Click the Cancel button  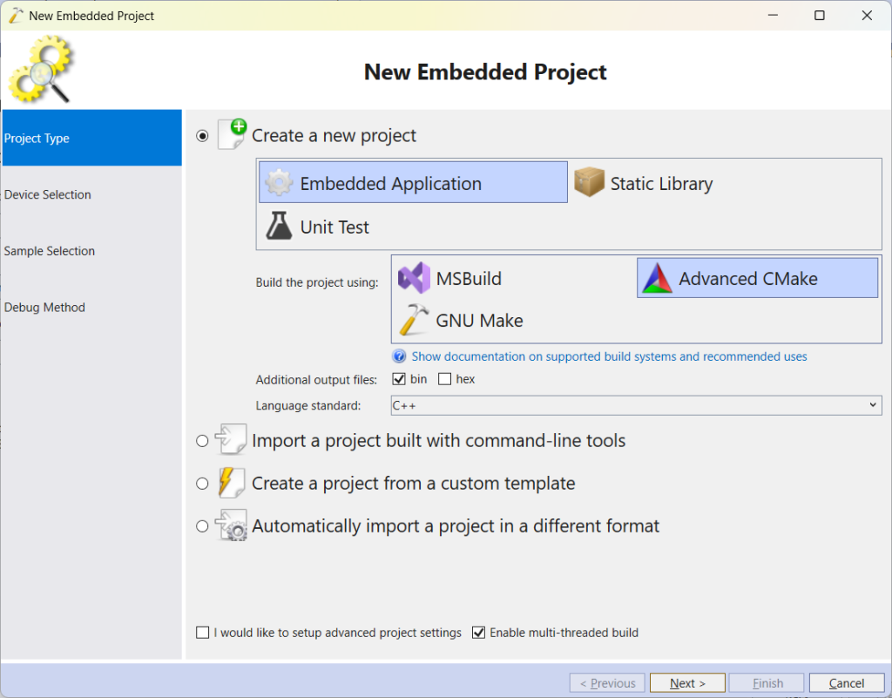[846, 683]
